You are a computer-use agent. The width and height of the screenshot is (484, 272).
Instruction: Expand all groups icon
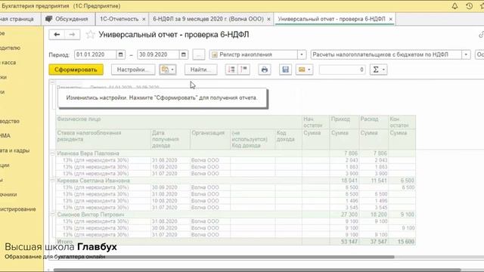[x=231, y=70]
